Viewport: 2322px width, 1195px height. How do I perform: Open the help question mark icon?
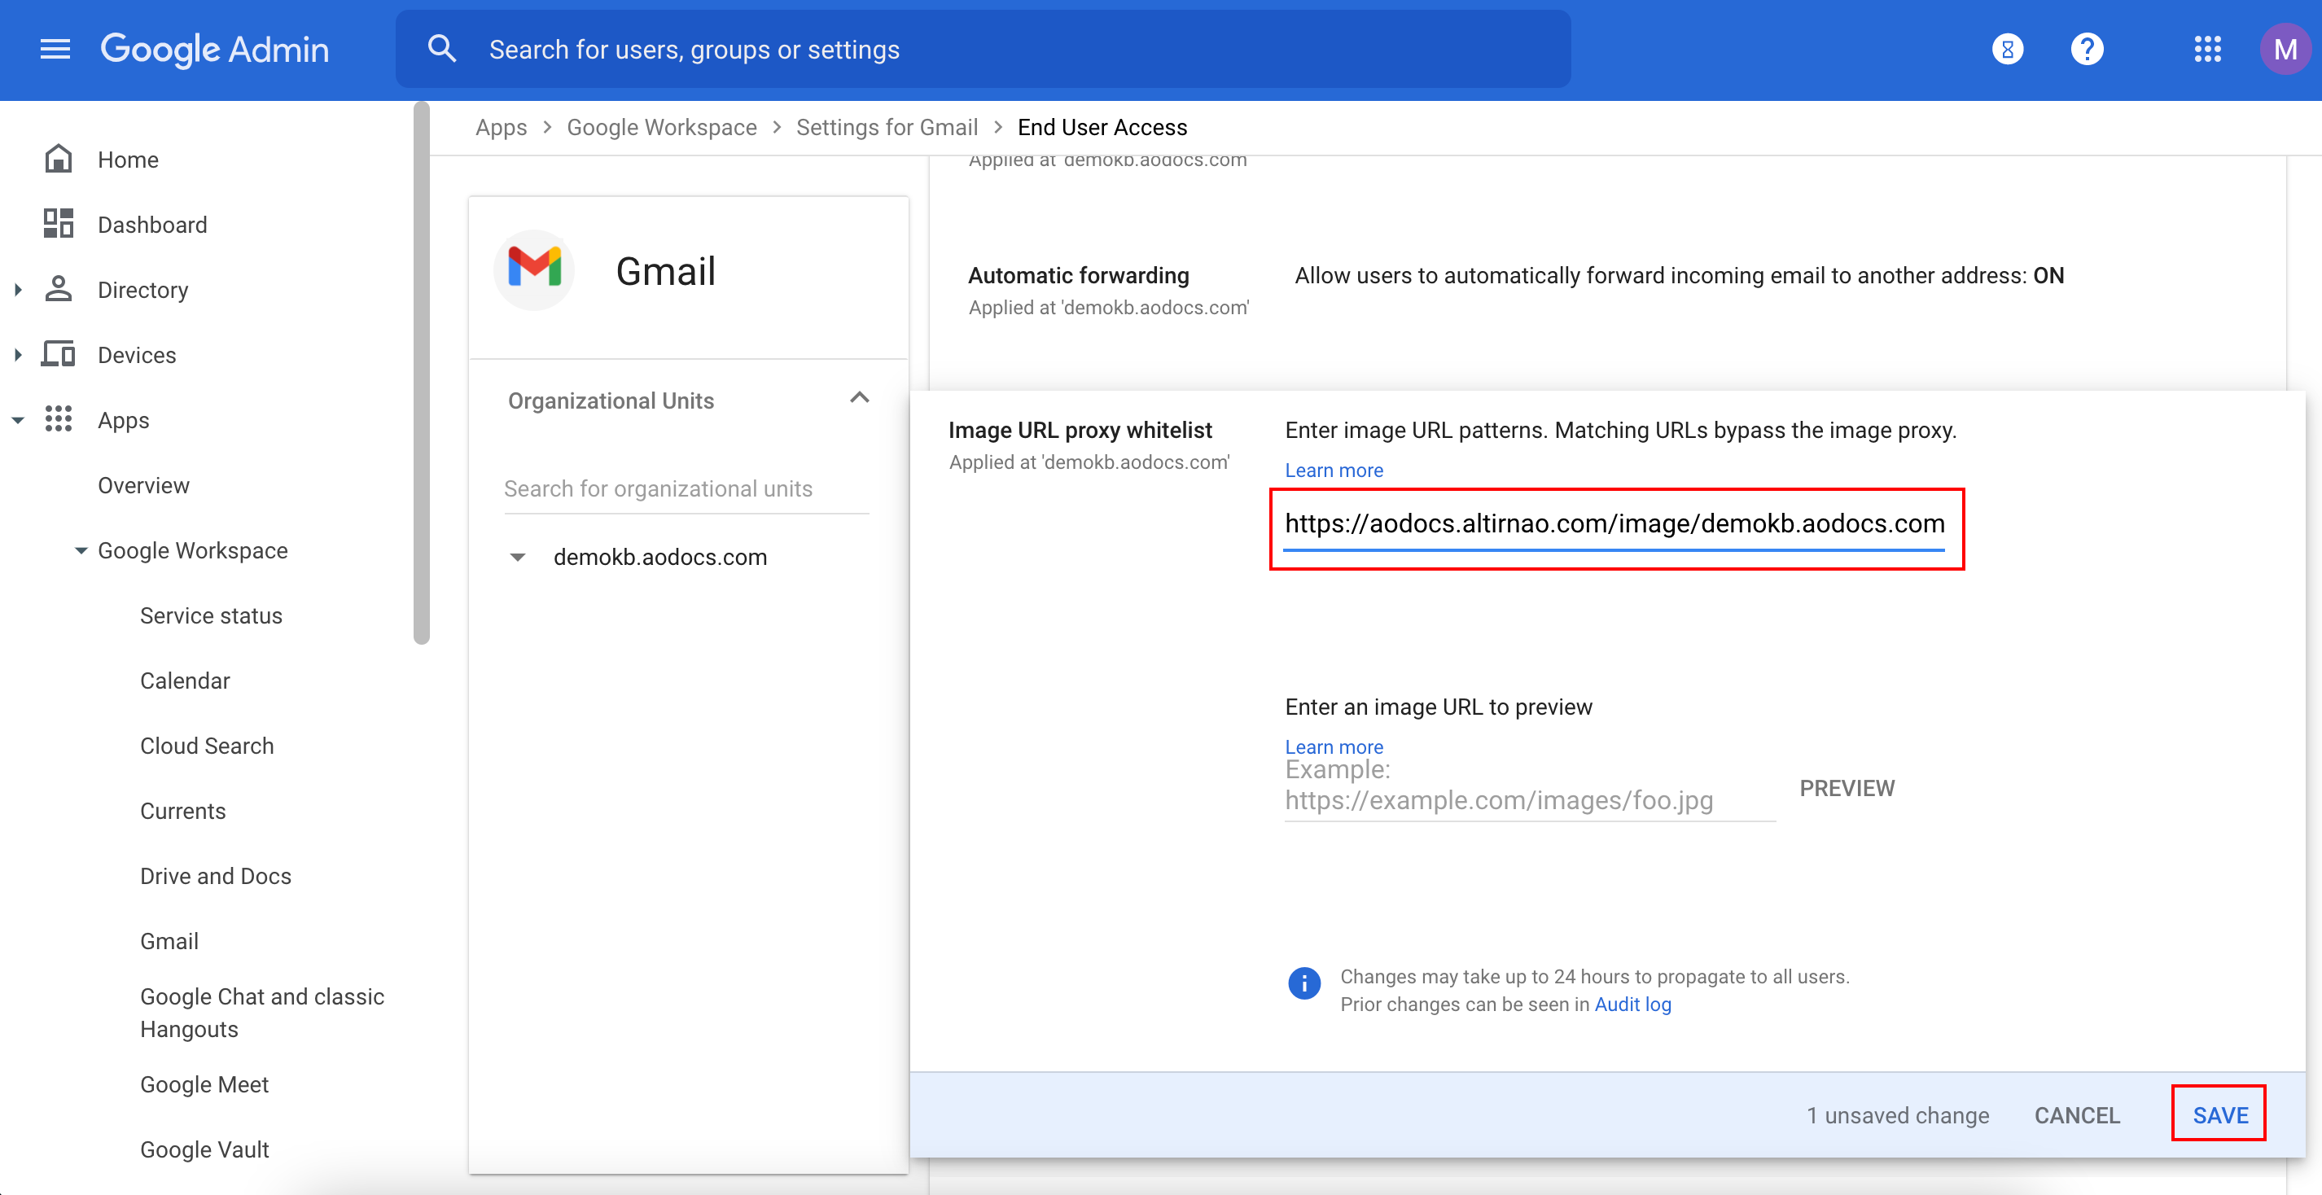coord(2087,49)
